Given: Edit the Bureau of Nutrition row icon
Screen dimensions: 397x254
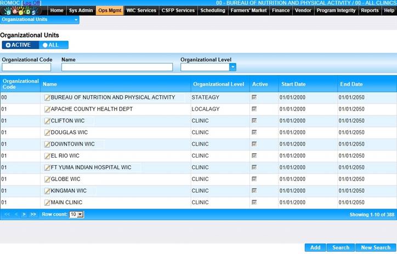Looking at the screenshot, I should click(x=47, y=97).
